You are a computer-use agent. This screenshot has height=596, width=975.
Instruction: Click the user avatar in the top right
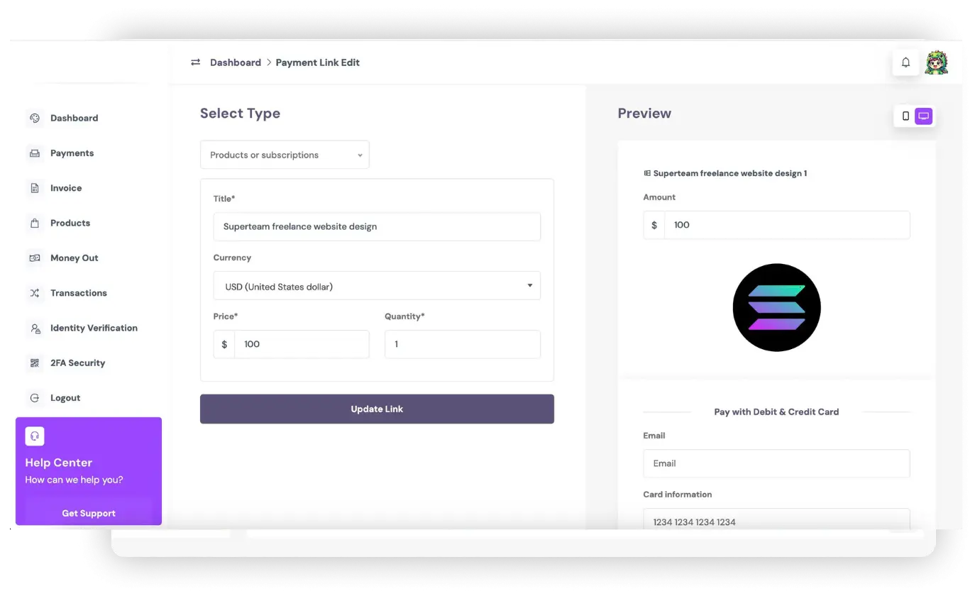[937, 62]
